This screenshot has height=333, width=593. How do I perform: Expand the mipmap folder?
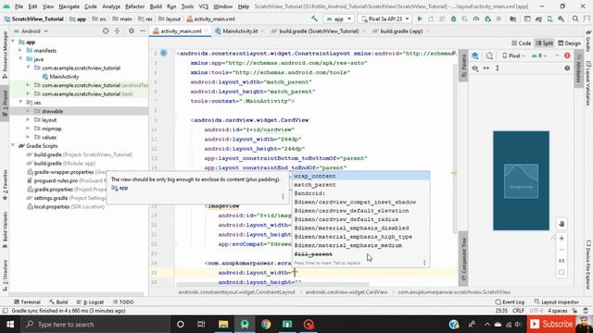[x=28, y=129]
